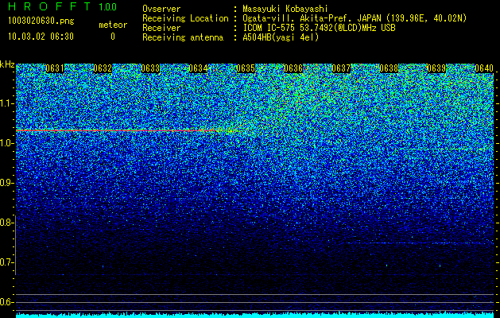This screenshot has width=500, height=318.
Task: Click the 0639 time marker
Action: [436, 68]
